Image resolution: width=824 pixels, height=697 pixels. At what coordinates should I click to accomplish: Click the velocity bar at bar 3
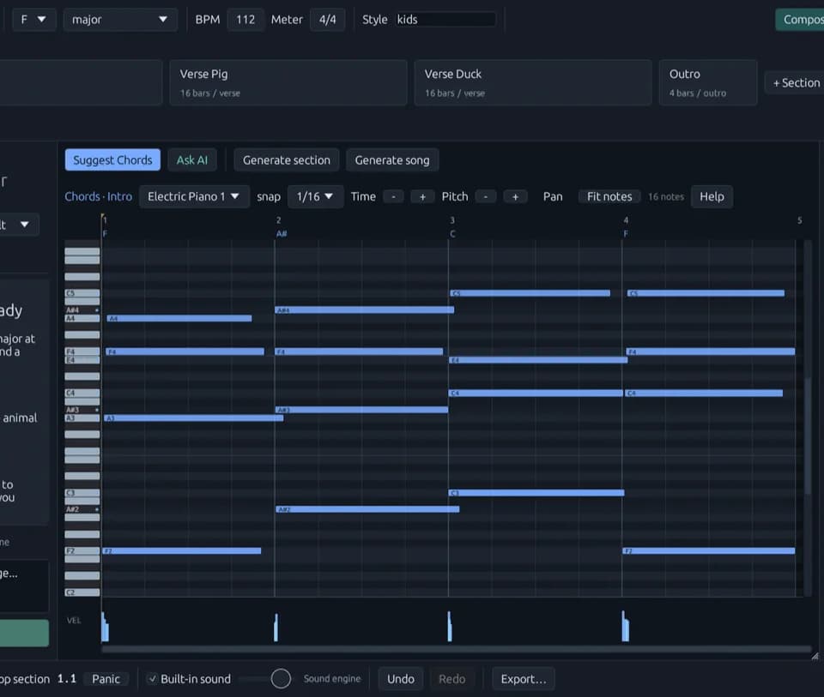449,626
